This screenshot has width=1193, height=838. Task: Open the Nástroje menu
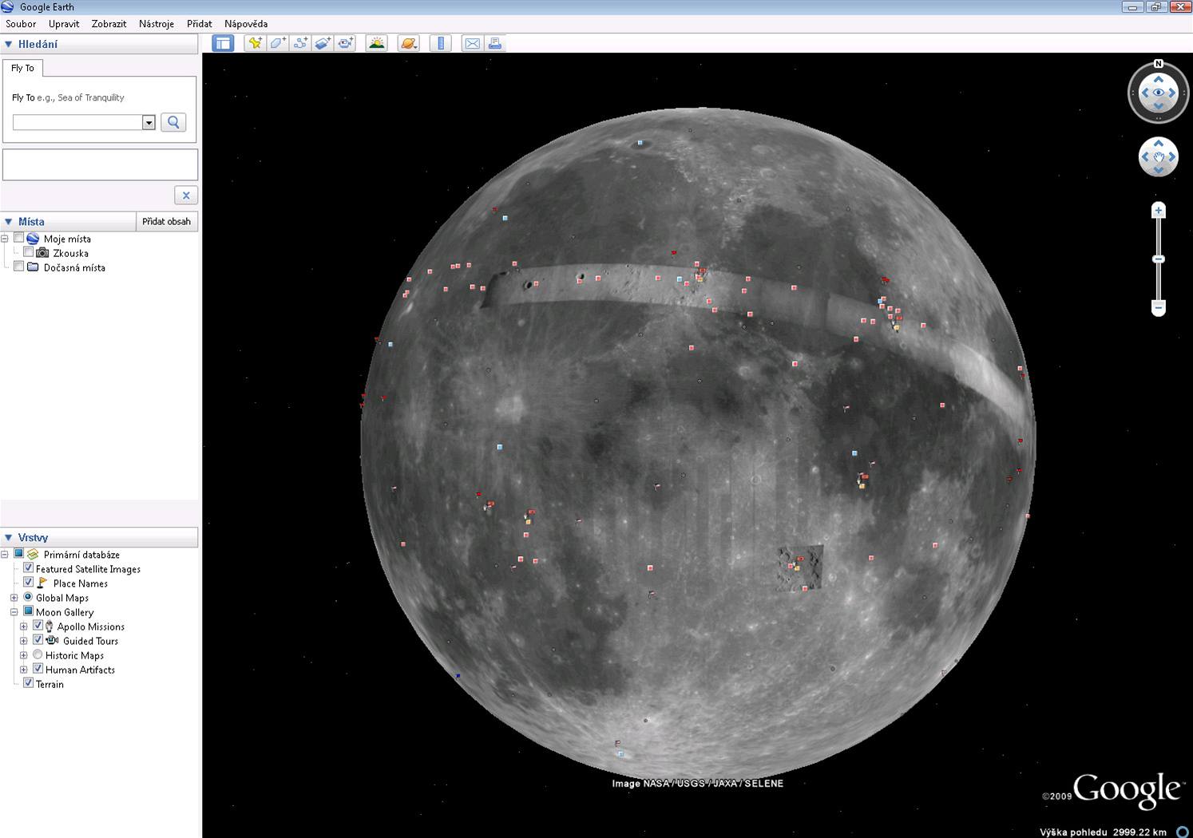(156, 24)
